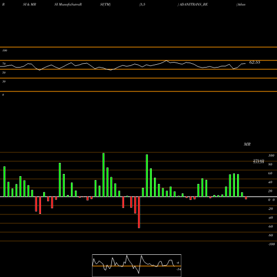Viewport: 277px width, 277px height.
Task: Click the 50 level label on RSI scale
Action: pyautogui.click(x=4, y=73)
